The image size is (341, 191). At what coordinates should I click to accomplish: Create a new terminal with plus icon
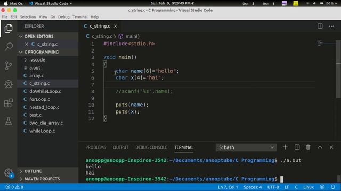(x=285, y=147)
